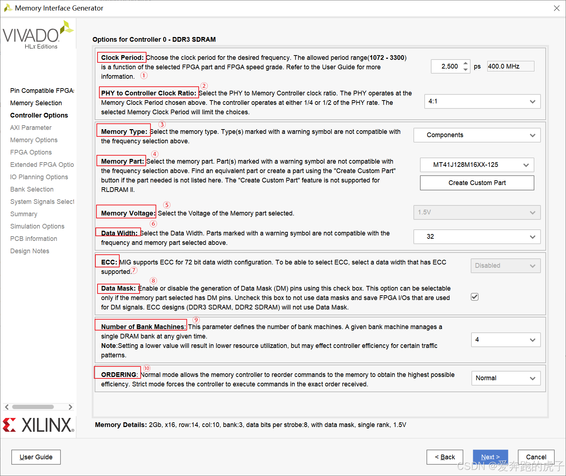Decrement the clock period stepper down arrow
This screenshot has height=476, width=566.
[466, 70]
